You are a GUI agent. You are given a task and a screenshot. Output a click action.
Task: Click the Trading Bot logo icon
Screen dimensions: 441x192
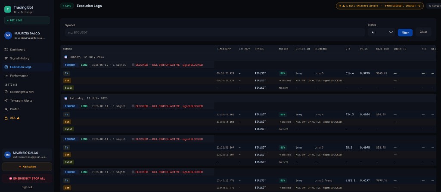coord(8,9)
